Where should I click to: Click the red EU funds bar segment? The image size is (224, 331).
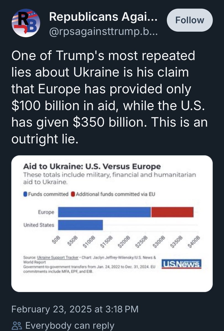172,212
